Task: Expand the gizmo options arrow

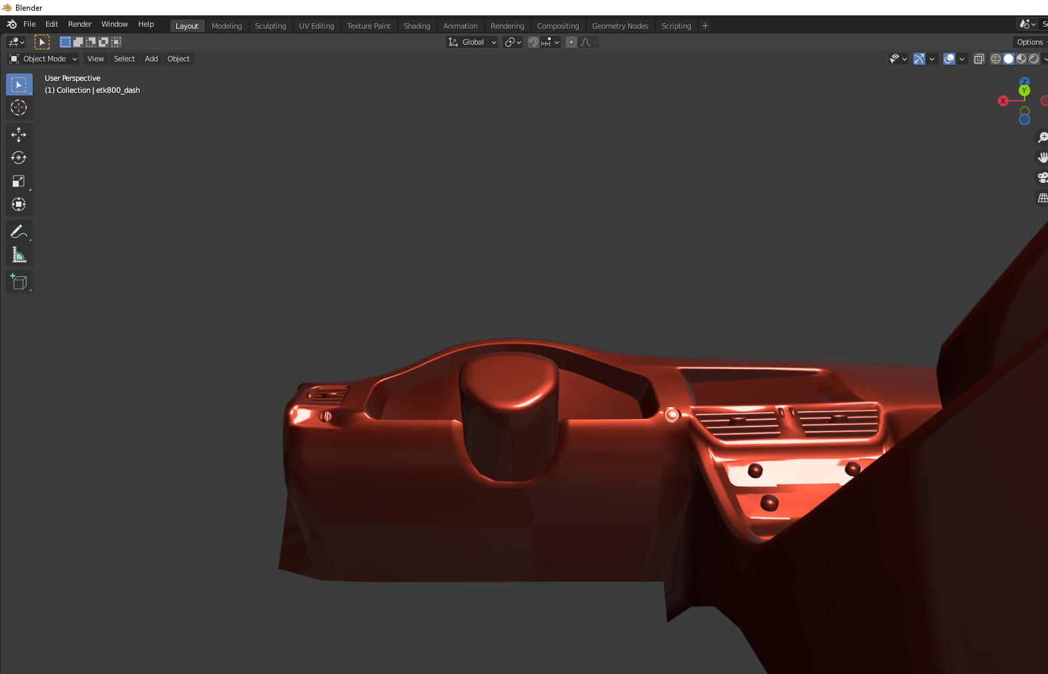Action: 932,59
